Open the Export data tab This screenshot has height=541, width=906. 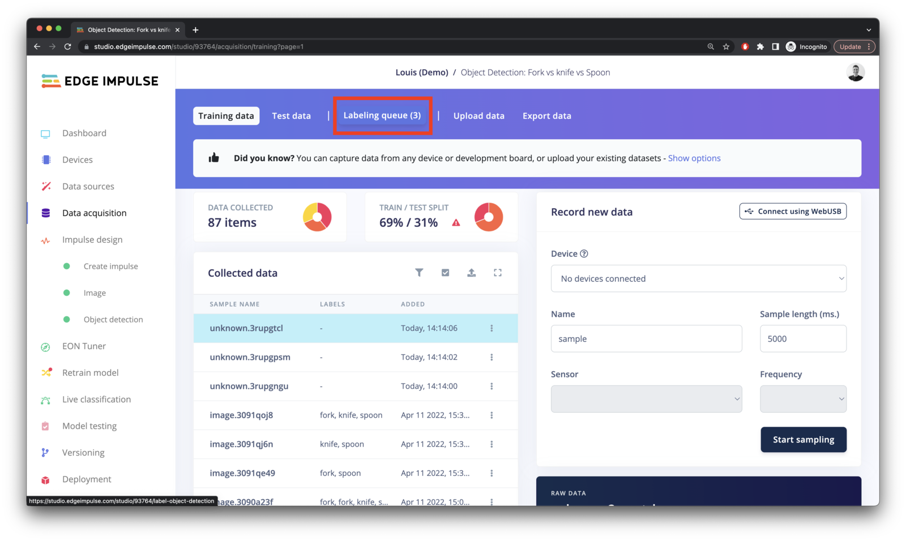(546, 115)
